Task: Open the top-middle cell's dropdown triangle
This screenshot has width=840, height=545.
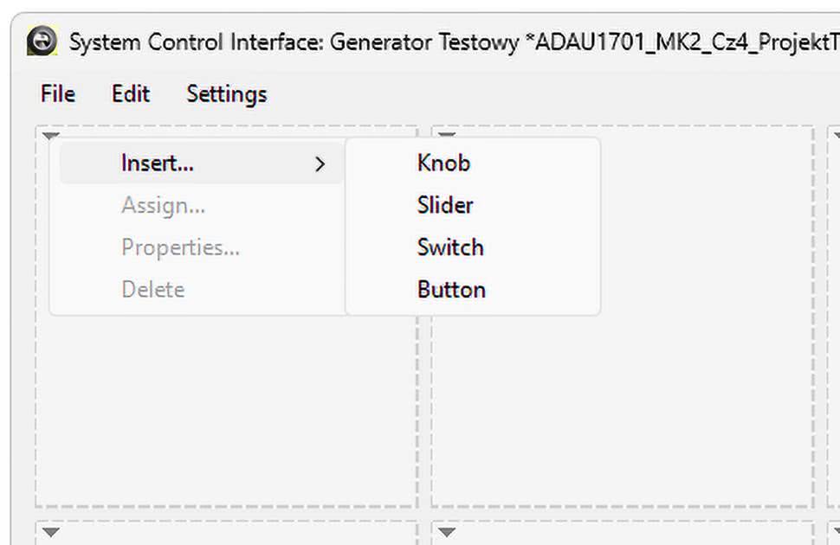Action: tap(447, 136)
